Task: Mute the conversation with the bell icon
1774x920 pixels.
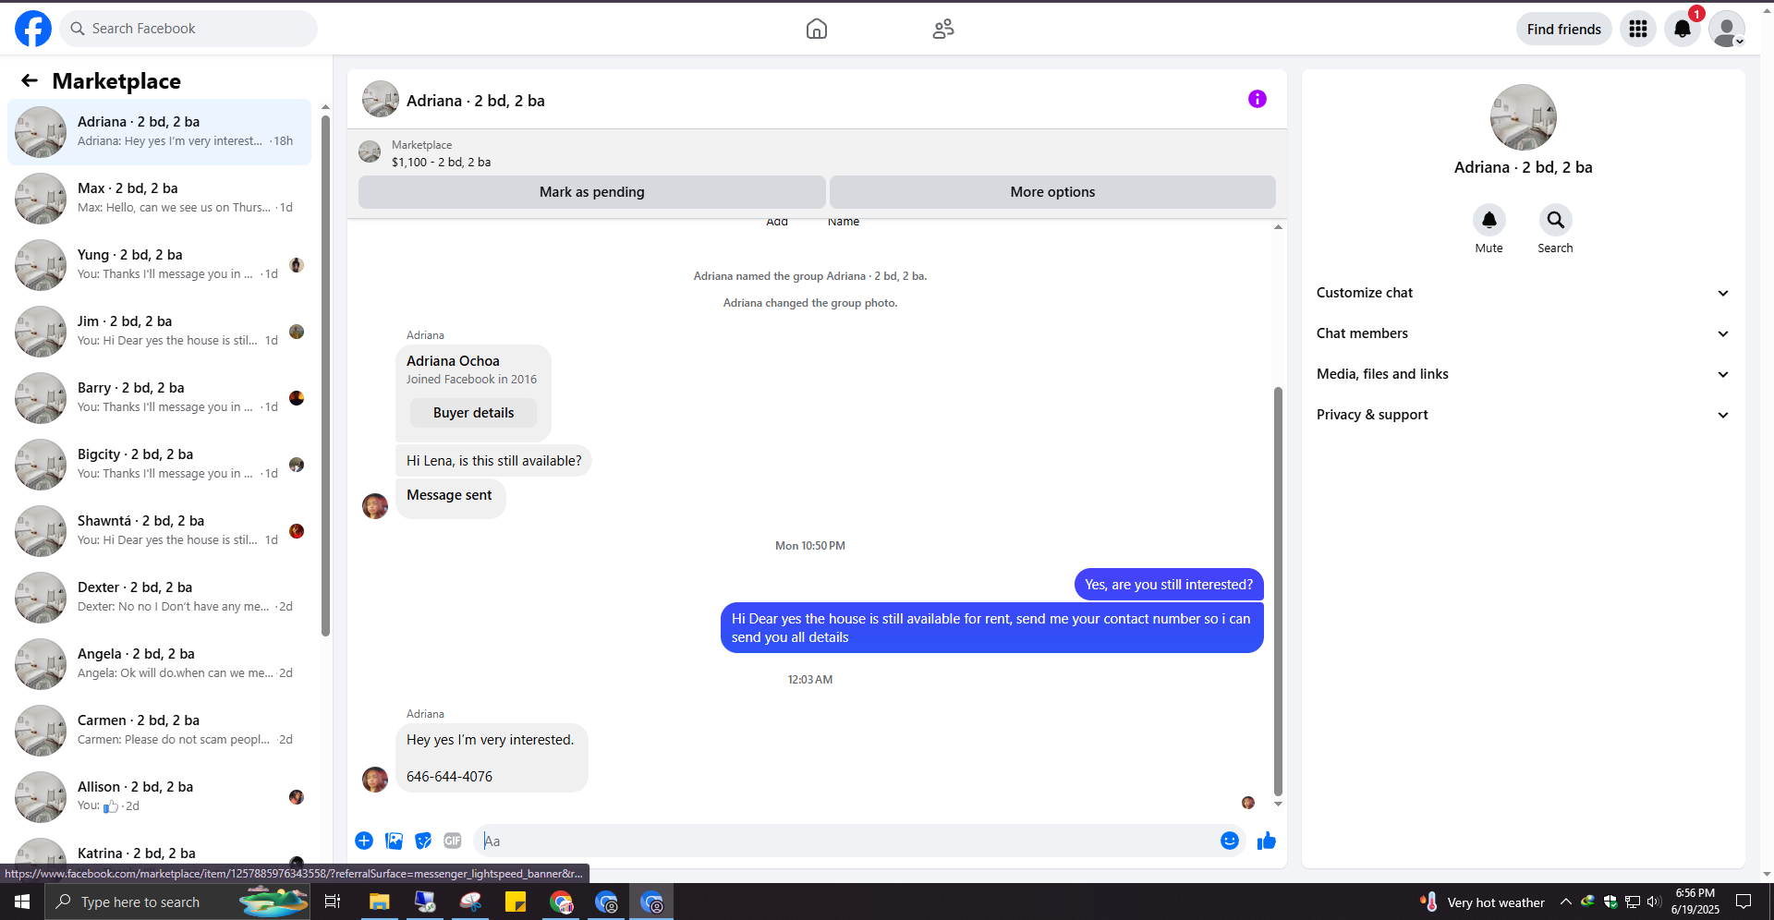Action: pyautogui.click(x=1489, y=220)
